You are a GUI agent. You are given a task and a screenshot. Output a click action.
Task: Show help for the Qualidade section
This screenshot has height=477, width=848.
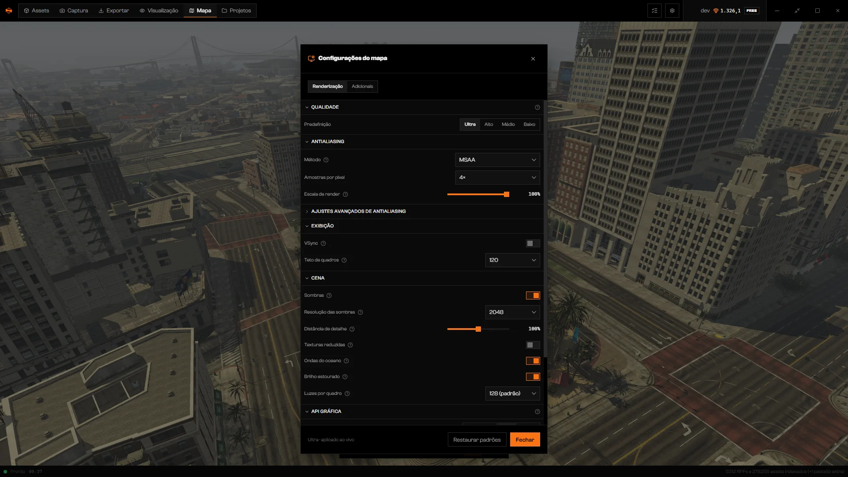[538, 107]
